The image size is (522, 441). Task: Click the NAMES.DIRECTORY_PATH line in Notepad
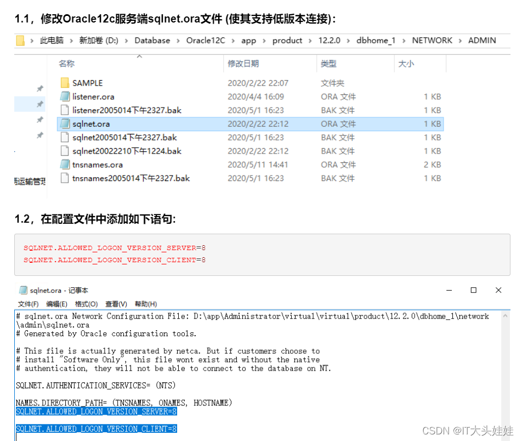pyautogui.click(x=124, y=403)
